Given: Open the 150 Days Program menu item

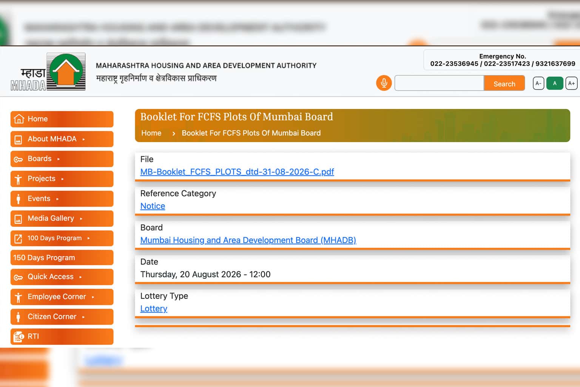Looking at the screenshot, I should point(62,258).
